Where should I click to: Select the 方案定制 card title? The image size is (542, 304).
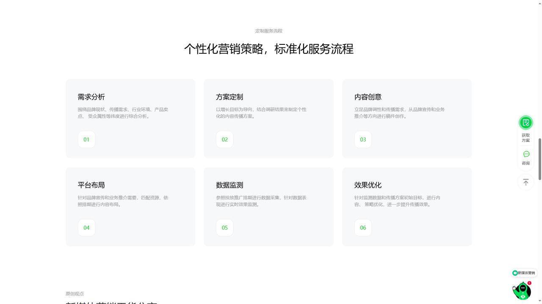point(230,97)
